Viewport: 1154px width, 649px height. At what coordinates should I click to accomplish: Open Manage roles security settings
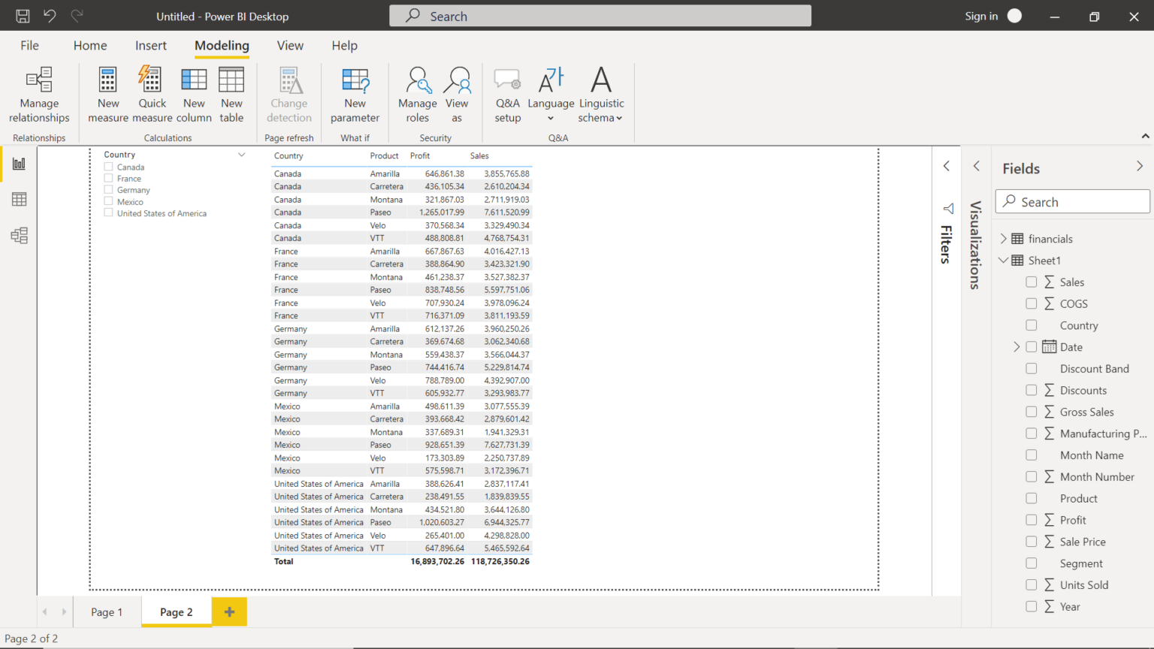(x=417, y=93)
